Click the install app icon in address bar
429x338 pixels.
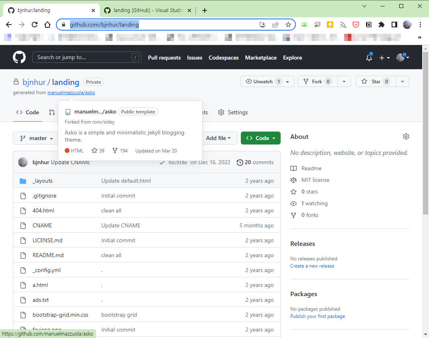click(263, 25)
